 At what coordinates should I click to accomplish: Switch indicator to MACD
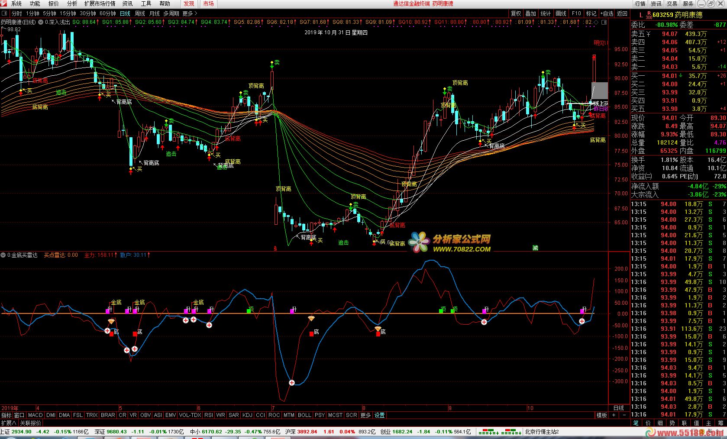[x=35, y=415]
